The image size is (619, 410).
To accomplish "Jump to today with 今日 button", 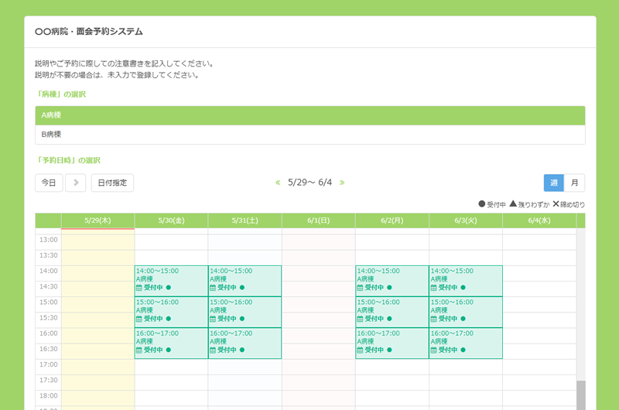I will [49, 183].
